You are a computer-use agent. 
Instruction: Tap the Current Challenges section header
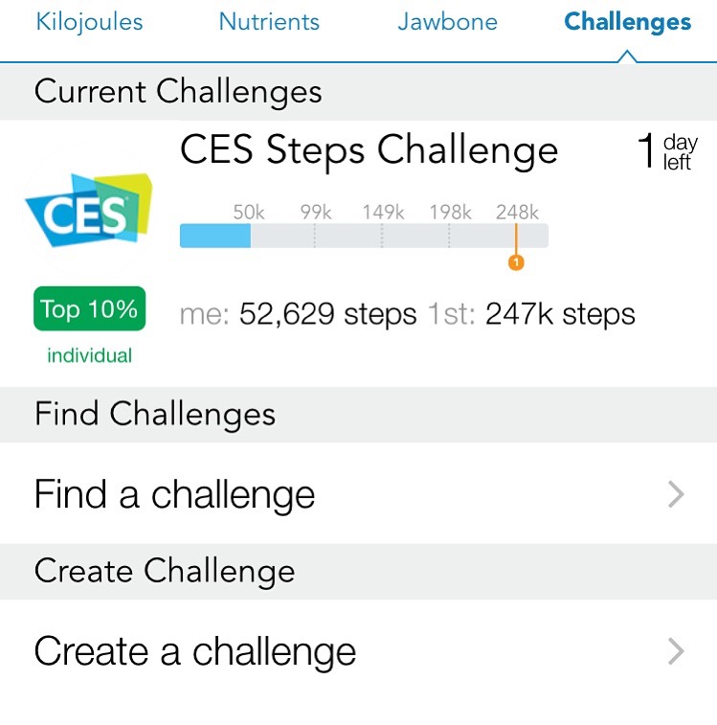358,92
